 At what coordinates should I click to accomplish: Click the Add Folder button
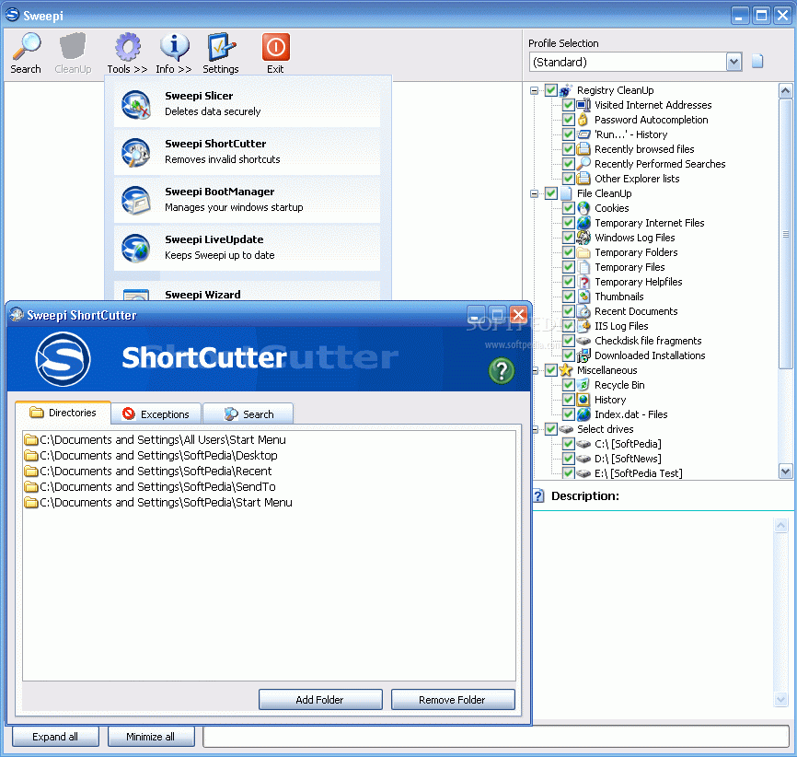pos(320,700)
